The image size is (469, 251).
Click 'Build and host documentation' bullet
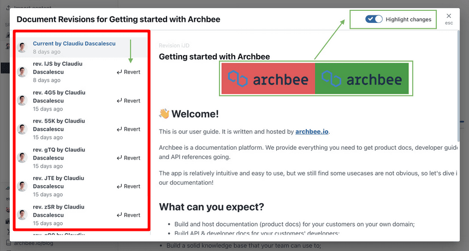pos(294,224)
